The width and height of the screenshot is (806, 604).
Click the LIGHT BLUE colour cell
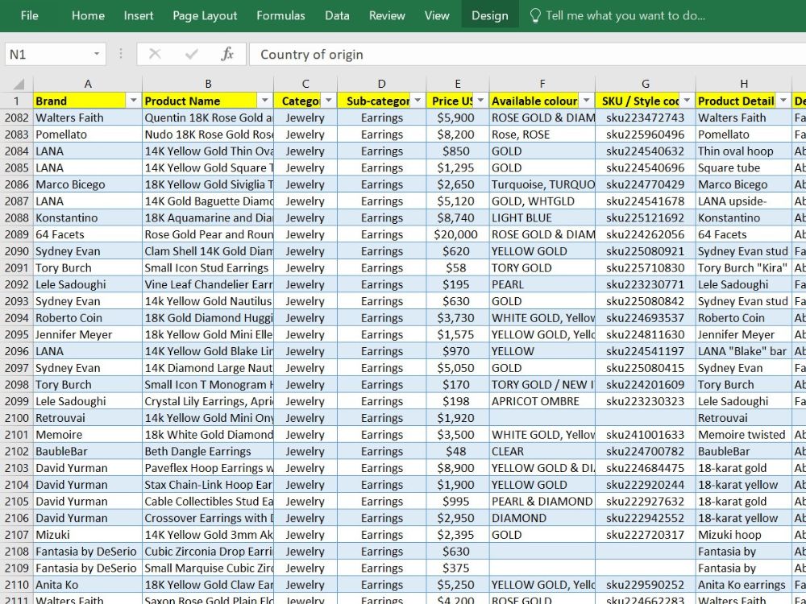[542, 217]
